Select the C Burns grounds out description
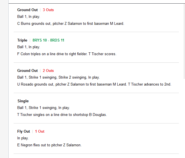 70,24
